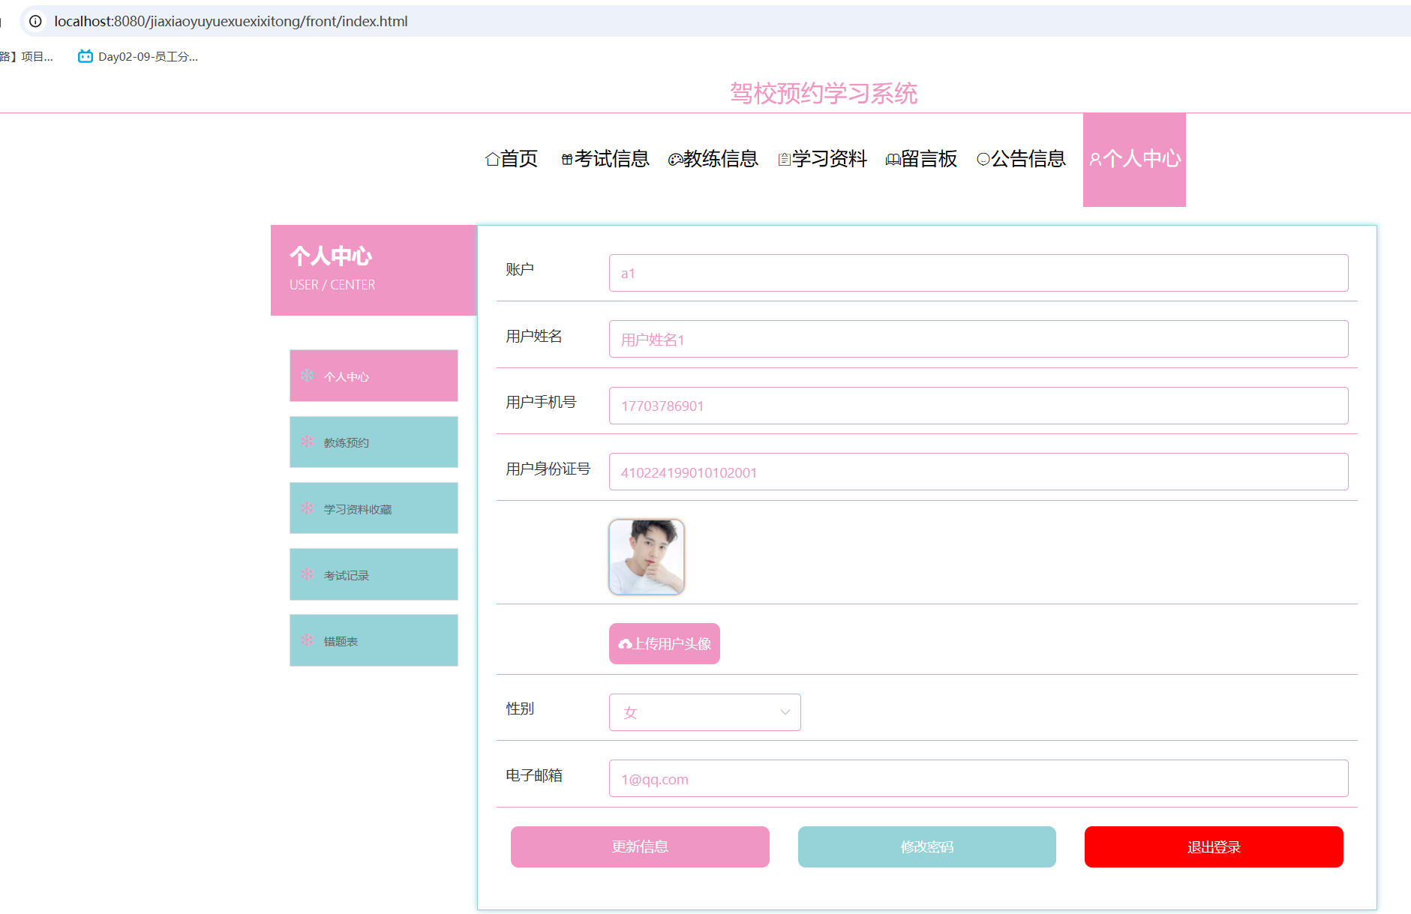Image resolution: width=1411 pixels, height=914 pixels.
Task: Click the 修改密码 button
Action: click(927, 847)
